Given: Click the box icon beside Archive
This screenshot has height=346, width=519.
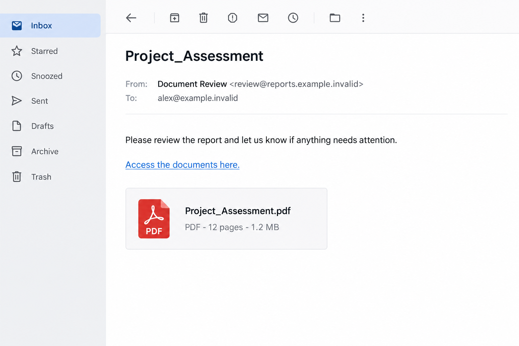Looking at the screenshot, I should pyautogui.click(x=17, y=151).
